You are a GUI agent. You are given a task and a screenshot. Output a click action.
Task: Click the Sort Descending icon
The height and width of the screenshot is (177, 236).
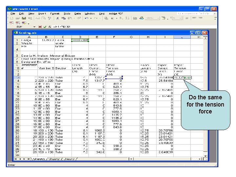click(127, 18)
